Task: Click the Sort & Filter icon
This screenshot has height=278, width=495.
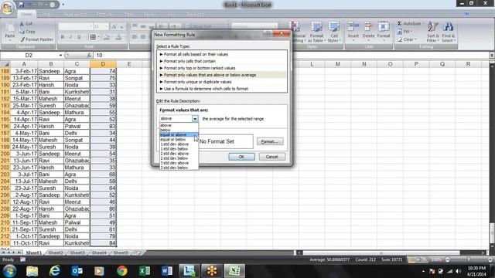Action: coord(433,32)
